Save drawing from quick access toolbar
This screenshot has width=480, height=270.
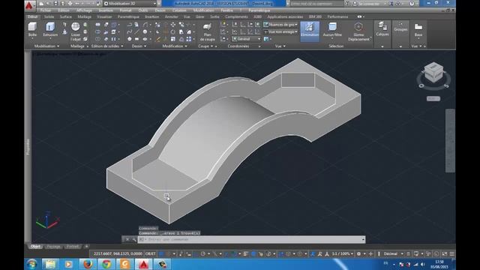pyautogui.click(x=55, y=4)
